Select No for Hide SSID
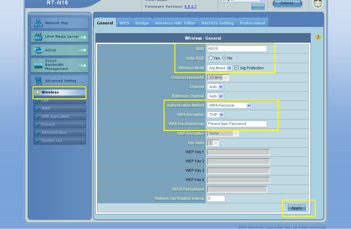Screen dimensions: 351x229 224,58
